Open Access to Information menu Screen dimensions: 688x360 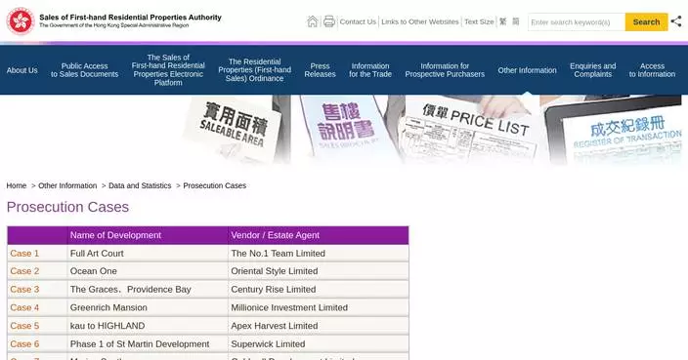point(652,70)
